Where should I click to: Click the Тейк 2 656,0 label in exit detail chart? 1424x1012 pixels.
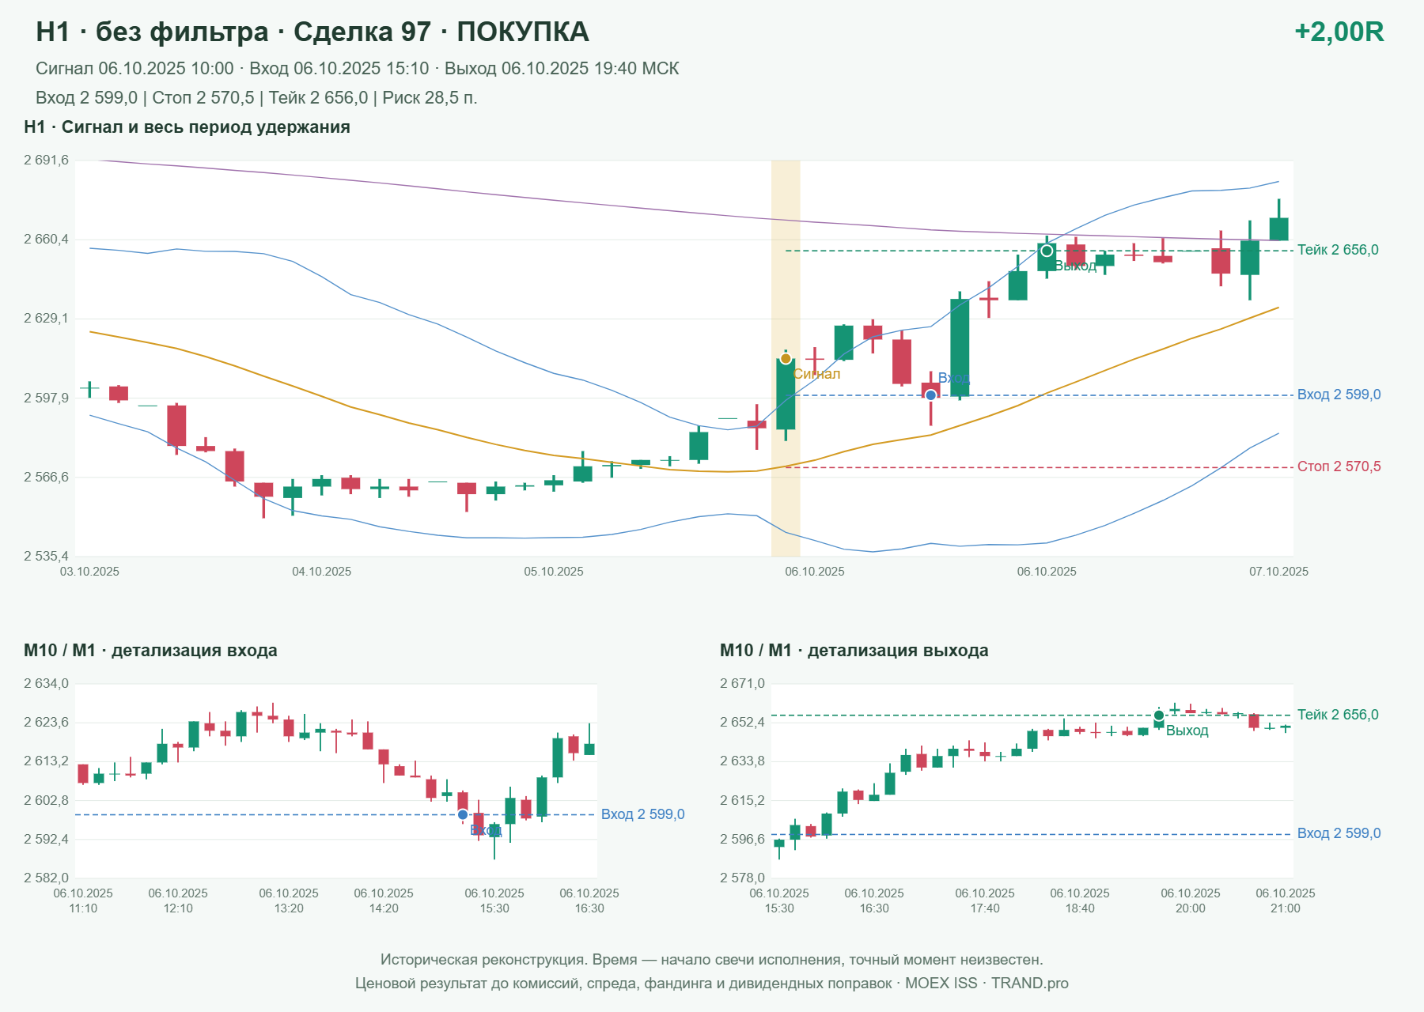pos(1338,715)
